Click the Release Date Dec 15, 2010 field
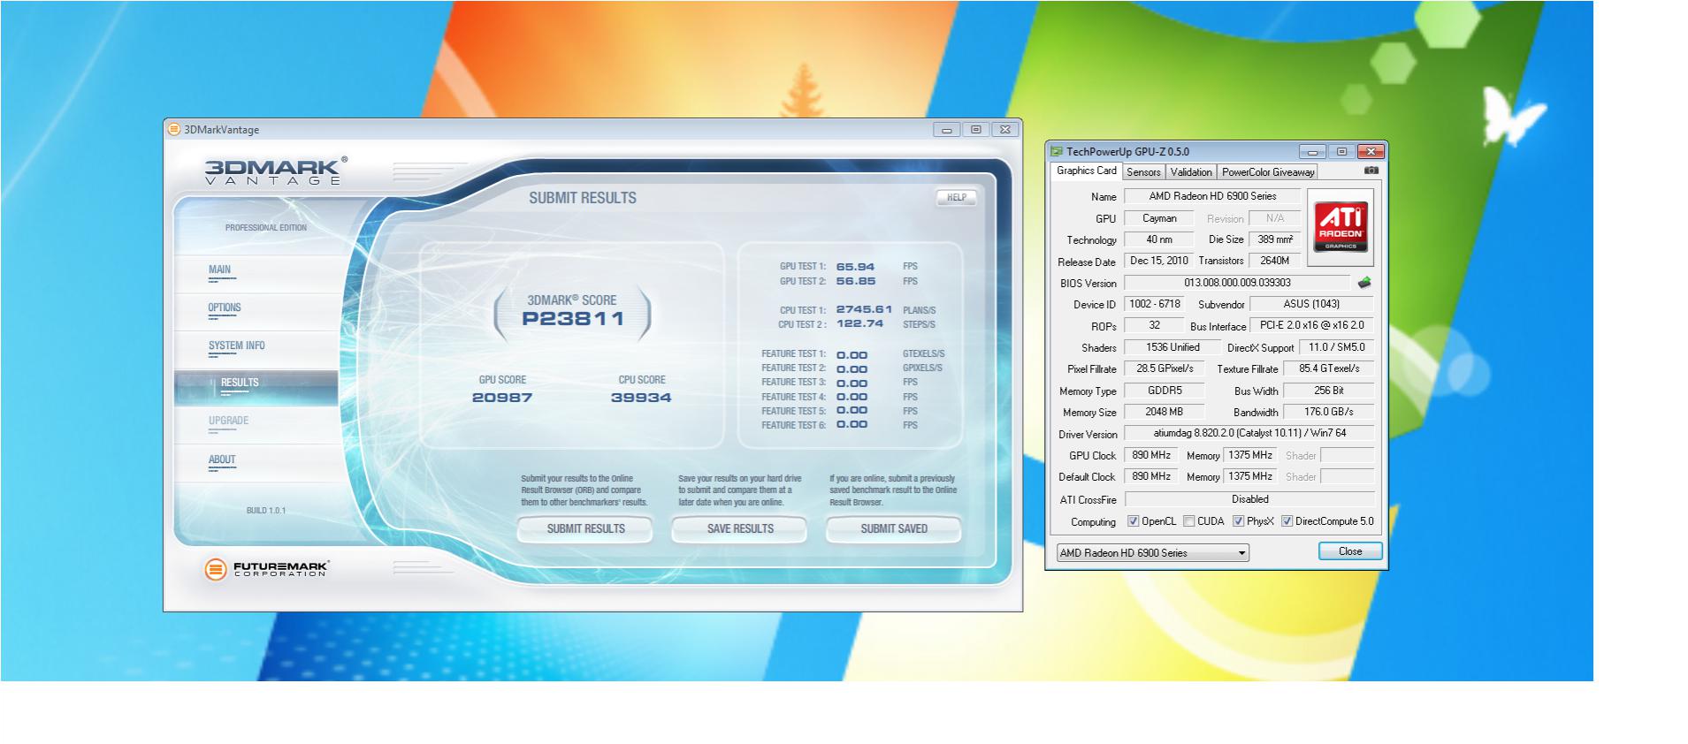 tap(1158, 261)
